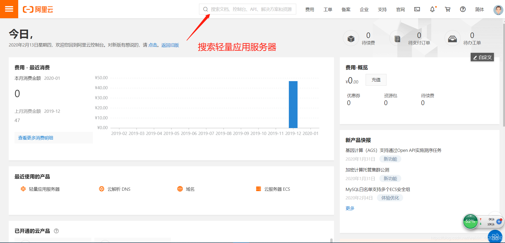Click the 待续费 value in 费用-概览
505x243 pixels.
(423, 103)
